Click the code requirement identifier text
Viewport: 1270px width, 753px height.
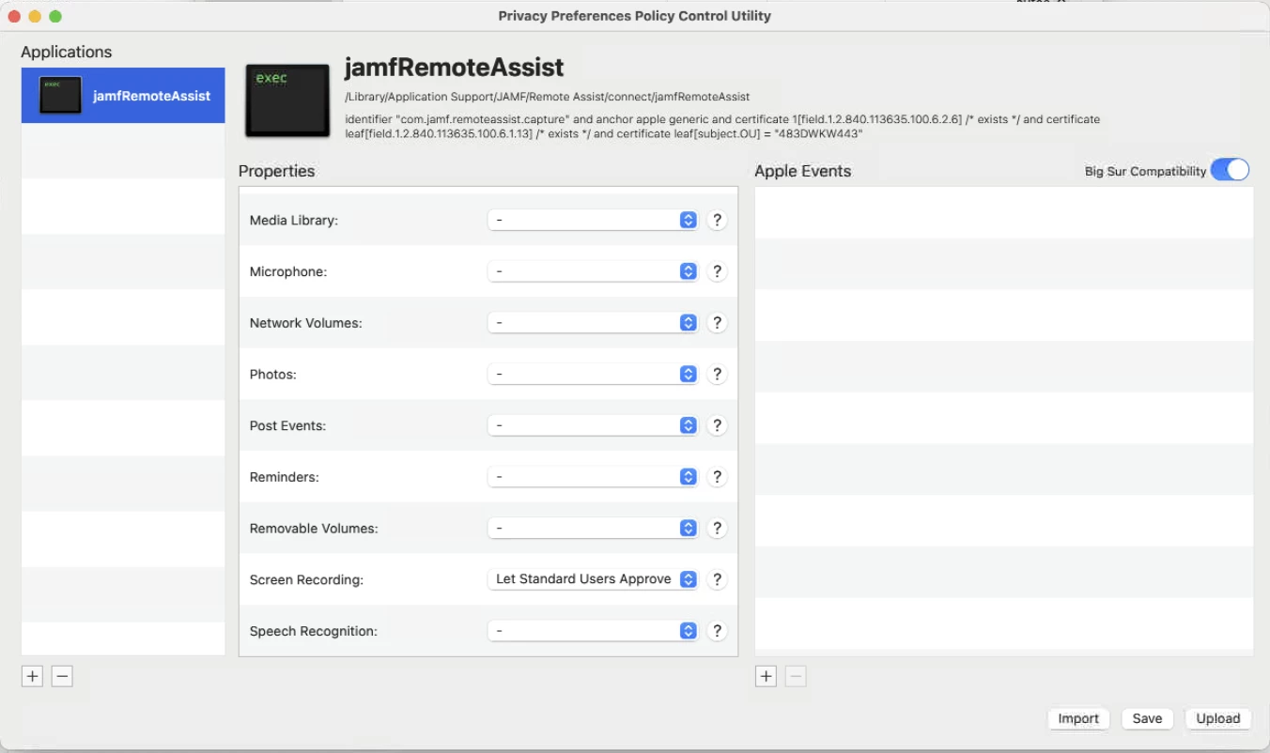coord(721,127)
